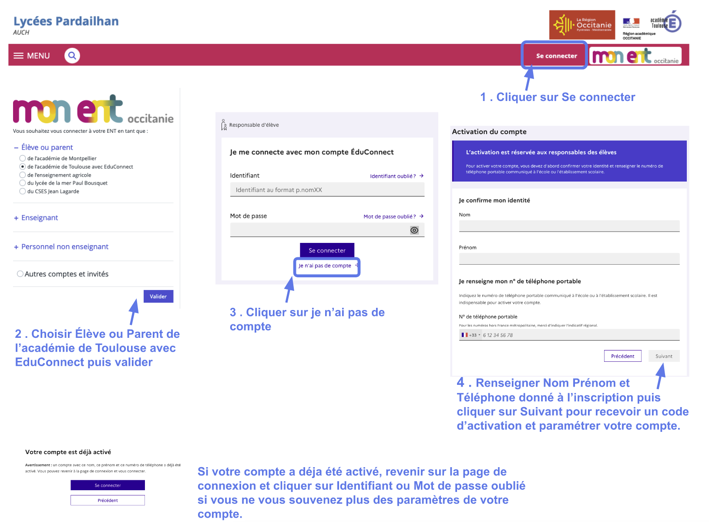Click the Identifiant input field
Image resolution: width=709 pixels, height=522 pixels.
(x=327, y=190)
